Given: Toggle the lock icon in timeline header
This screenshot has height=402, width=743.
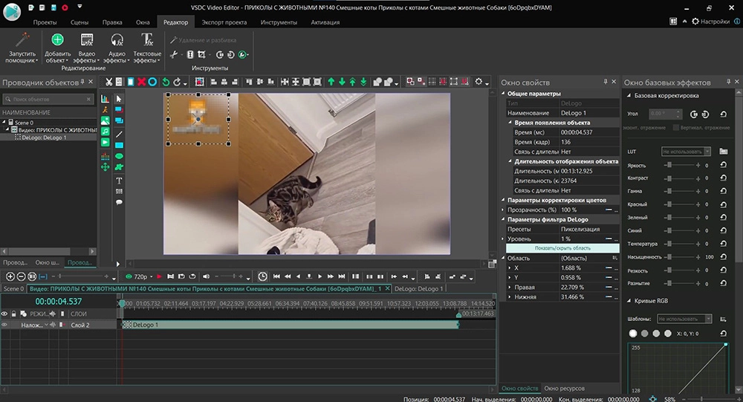Looking at the screenshot, I should click(x=14, y=314).
